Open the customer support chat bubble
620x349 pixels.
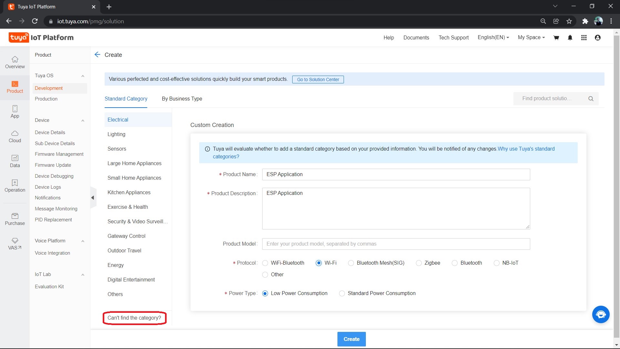601,314
